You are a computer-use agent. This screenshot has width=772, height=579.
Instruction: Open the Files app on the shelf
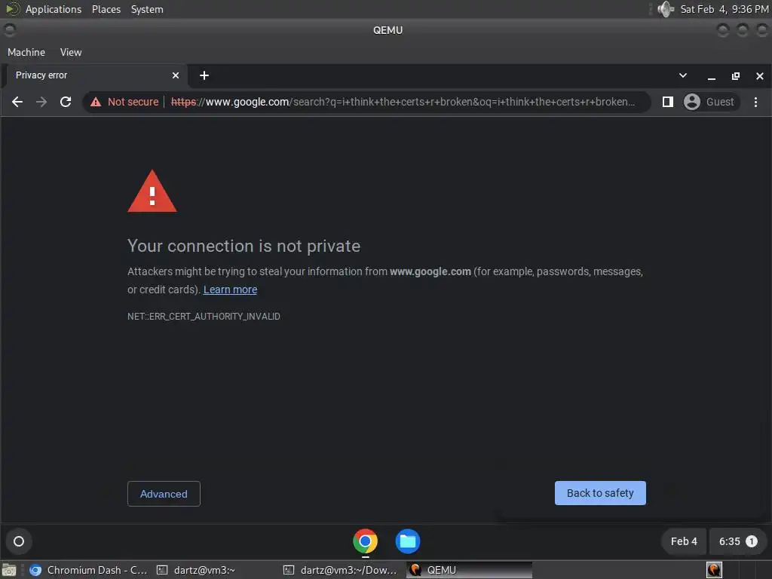coord(408,541)
